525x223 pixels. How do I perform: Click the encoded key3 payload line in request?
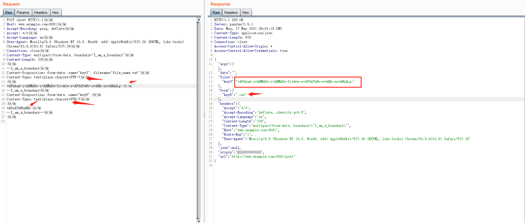coord(64,86)
